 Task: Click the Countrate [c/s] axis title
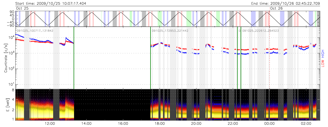pyautogui.click(x=6, y=58)
